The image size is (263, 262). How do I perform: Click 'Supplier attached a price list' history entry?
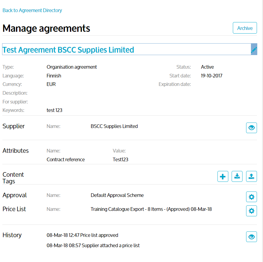coord(93,246)
